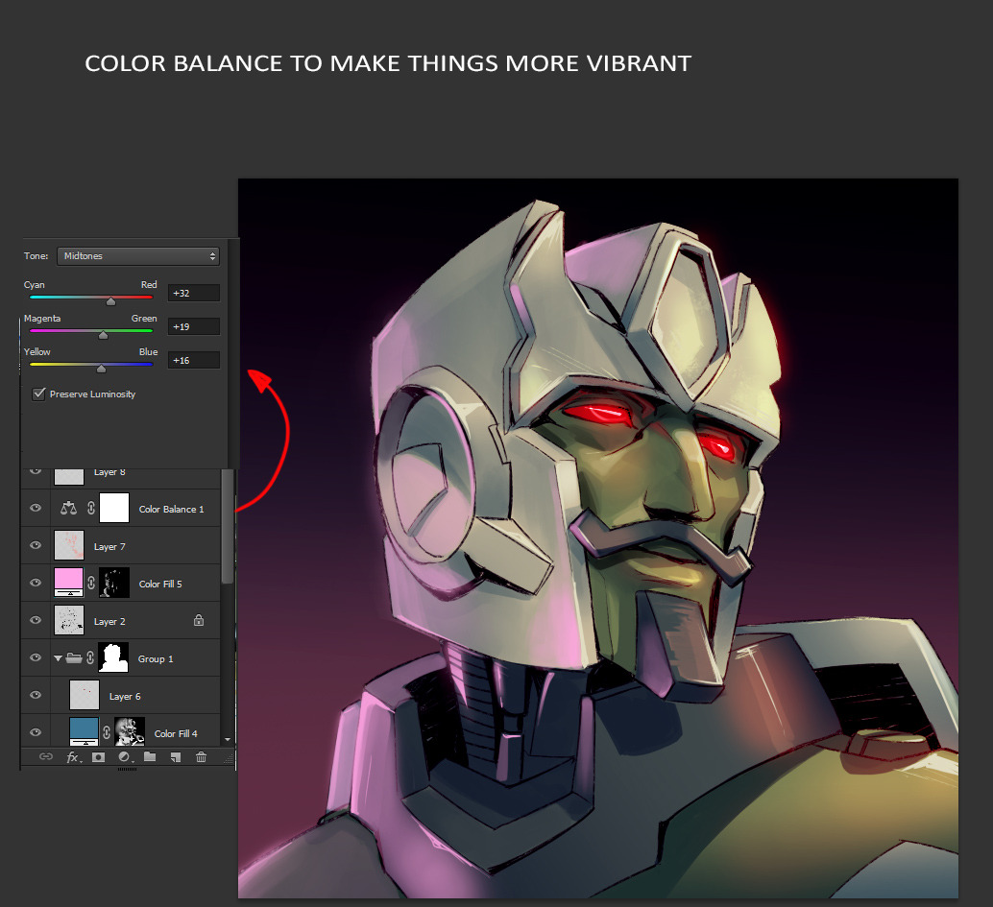Click the link layers icon
This screenshot has height=907, width=993.
pos(46,756)
